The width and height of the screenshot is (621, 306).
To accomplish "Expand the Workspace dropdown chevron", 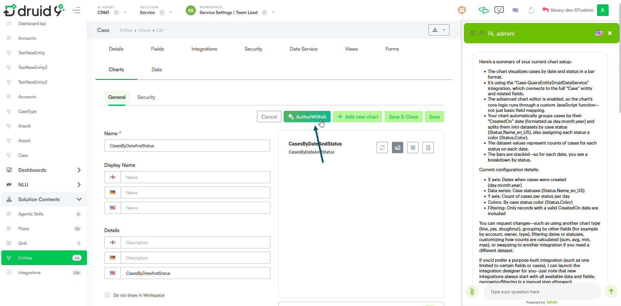I will coord(273,13).
